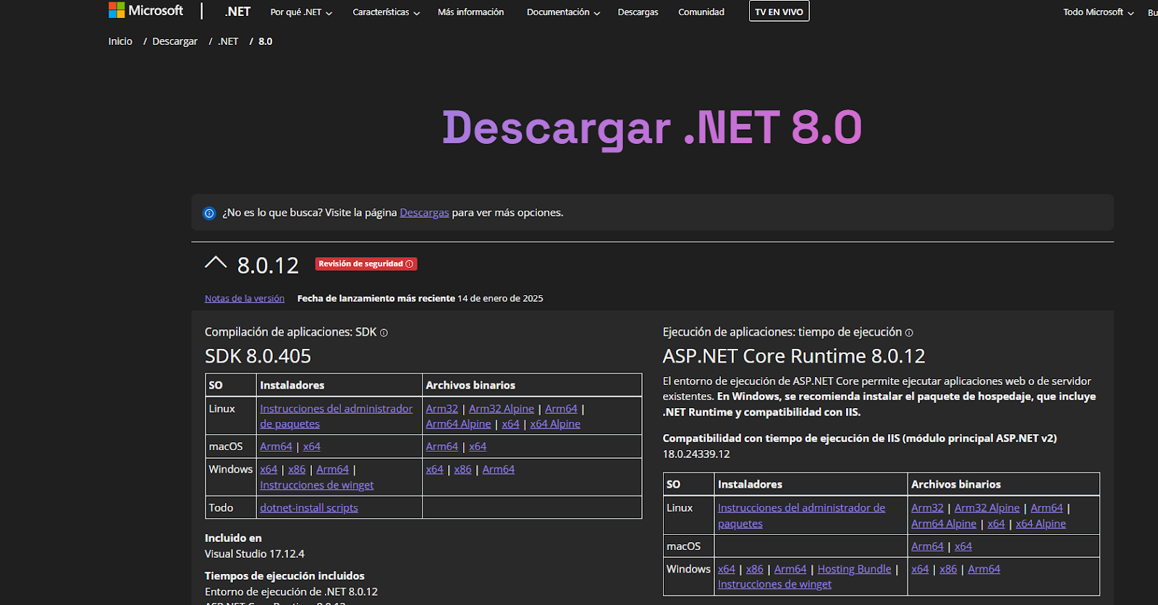The width and height of the screenshot is (1158, 605).
Task: Download the Hosting Bundle for Windows
Action: tap(854, 570)
